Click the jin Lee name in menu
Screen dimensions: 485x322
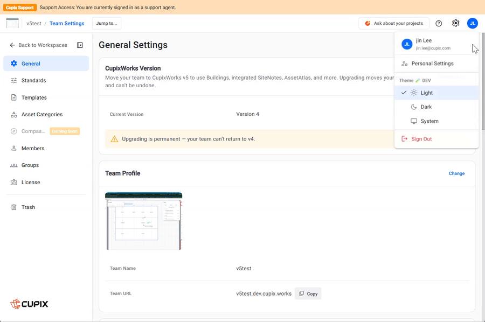pos(424,40)
